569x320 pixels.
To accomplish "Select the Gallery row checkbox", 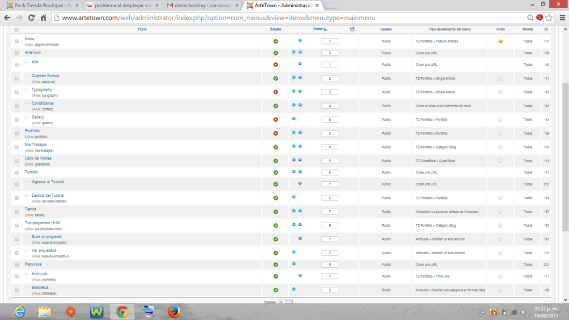I will 17,120.
